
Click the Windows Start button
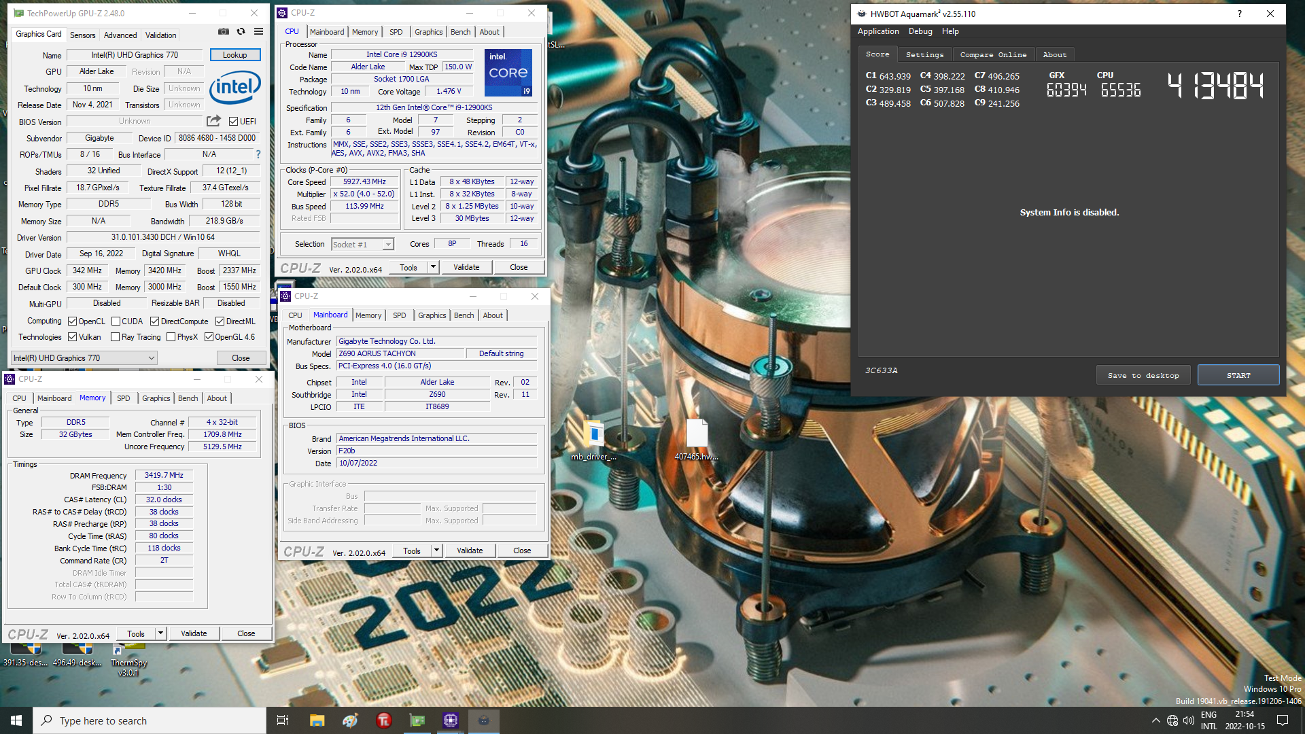click(16, 720)
